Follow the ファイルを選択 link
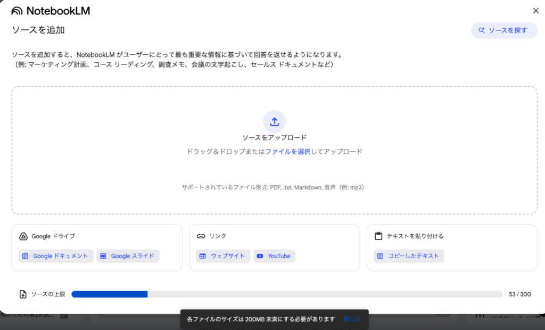Viewport: 545px width, 330px height. click(288, 152)
